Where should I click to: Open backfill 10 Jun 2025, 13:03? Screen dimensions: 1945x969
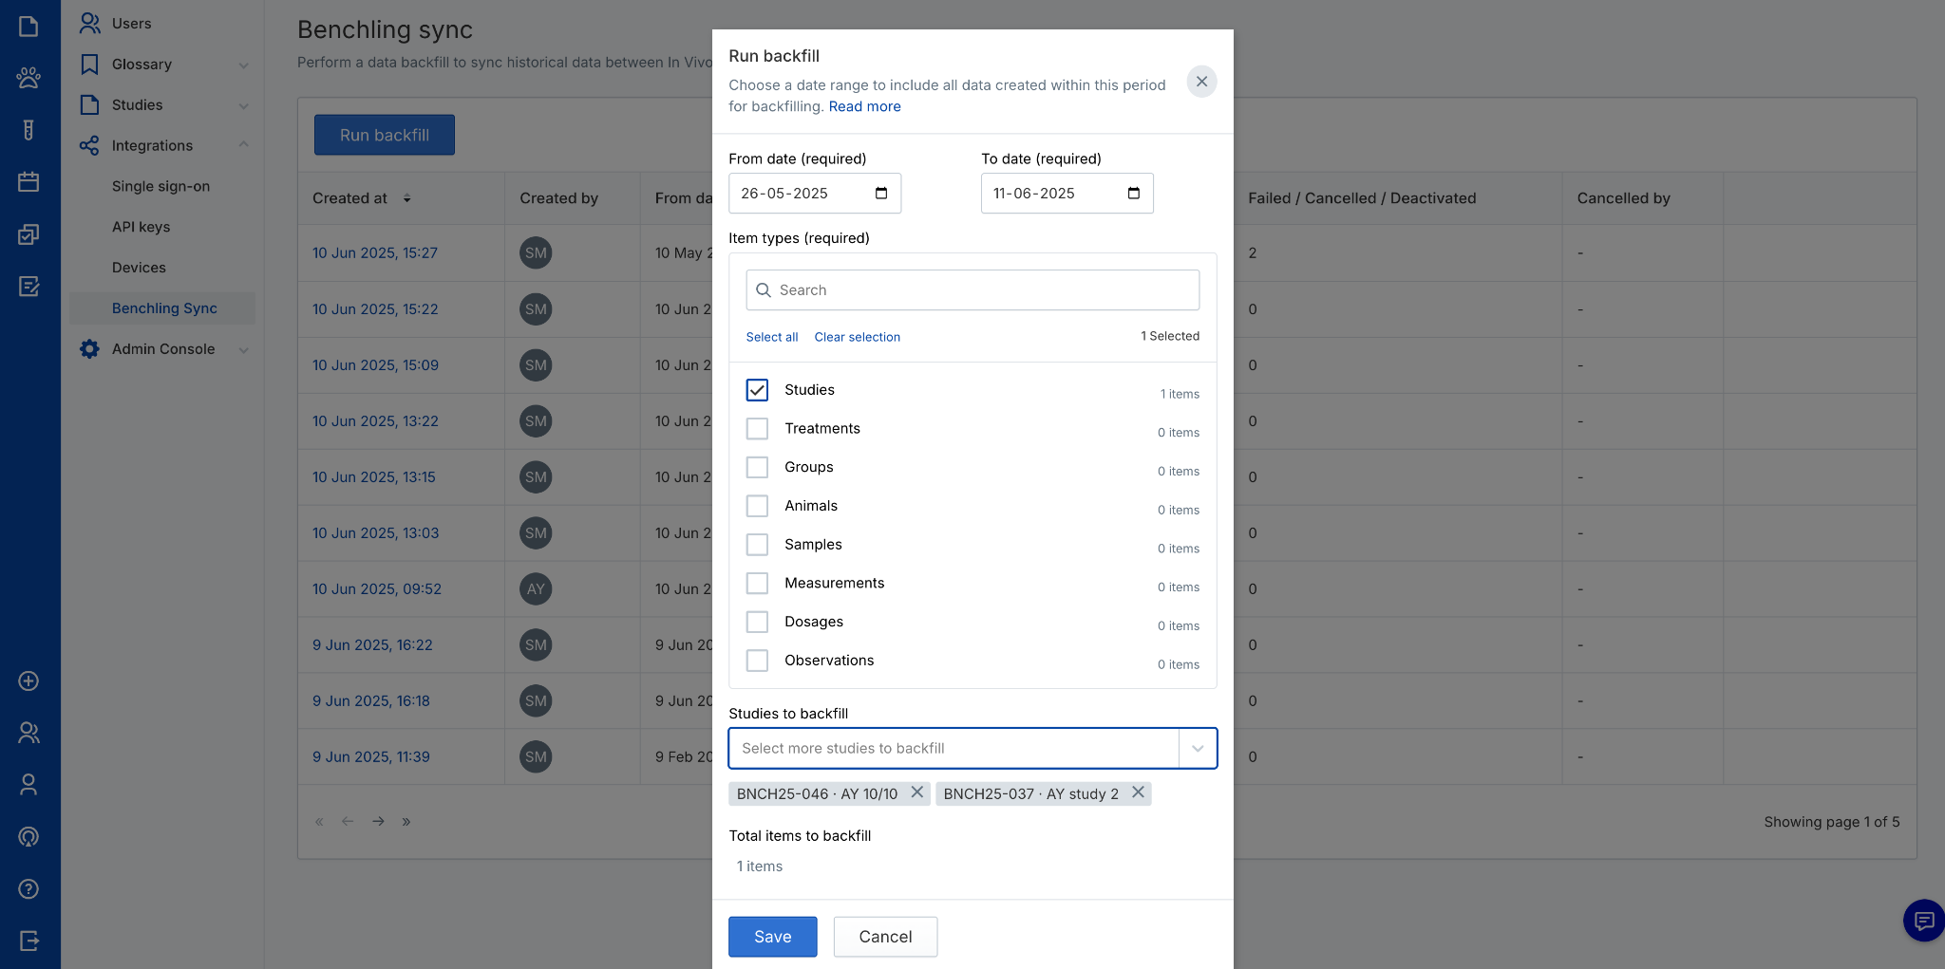[x=375, y=533]
